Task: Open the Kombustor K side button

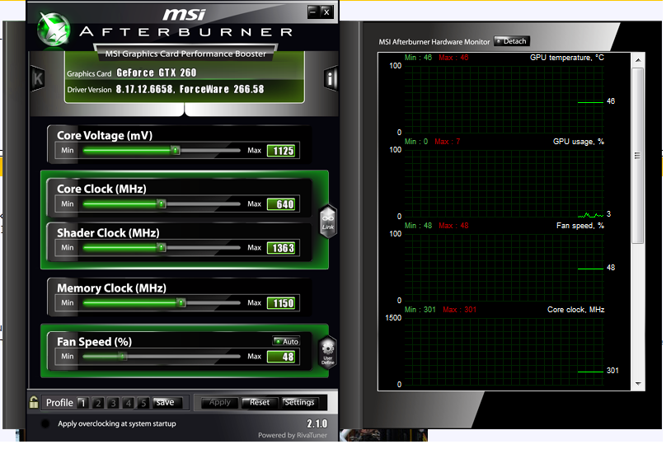Action: pyautogui.click(x=38, y=79)
